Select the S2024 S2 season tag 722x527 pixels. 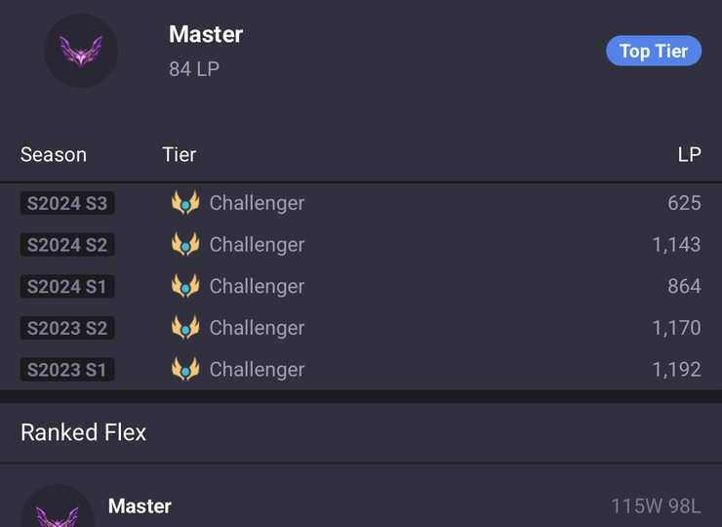click(x=67, y=245)
